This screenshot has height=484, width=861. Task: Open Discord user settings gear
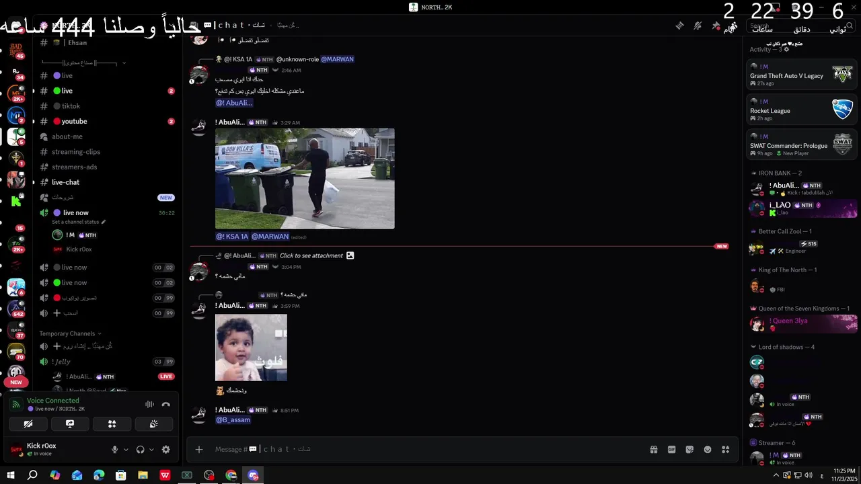click(x=166, y=450)
